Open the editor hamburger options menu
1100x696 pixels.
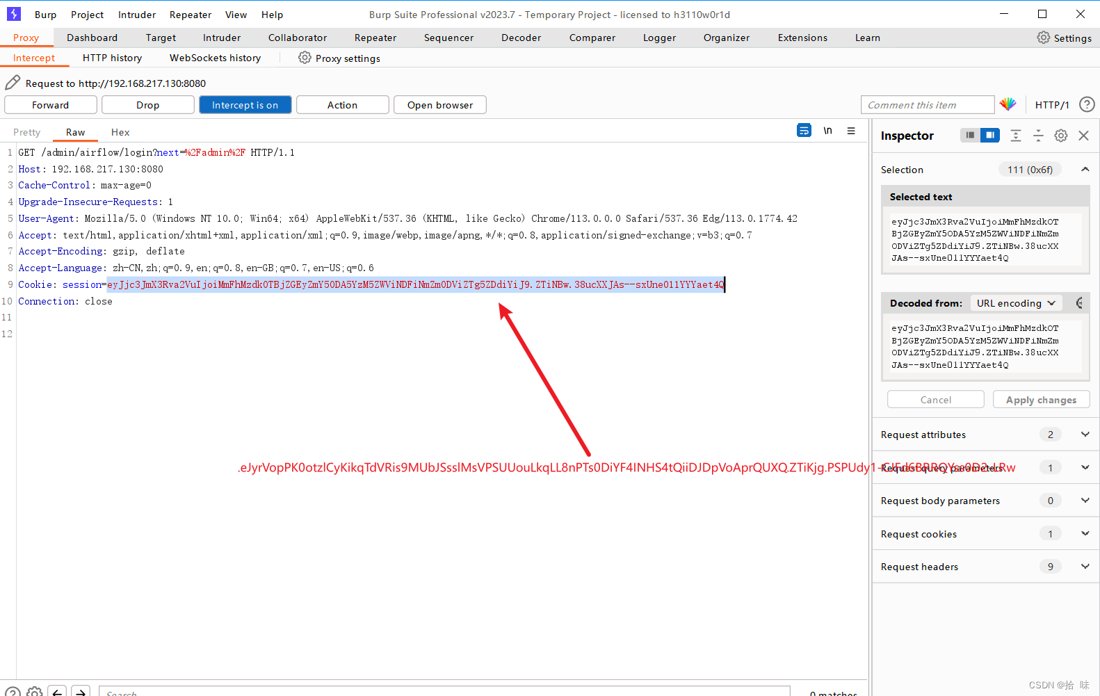pos(851,130)
